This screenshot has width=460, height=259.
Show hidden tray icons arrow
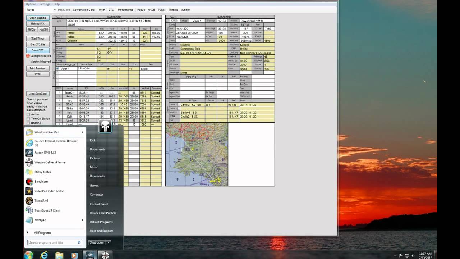[395, 255]
